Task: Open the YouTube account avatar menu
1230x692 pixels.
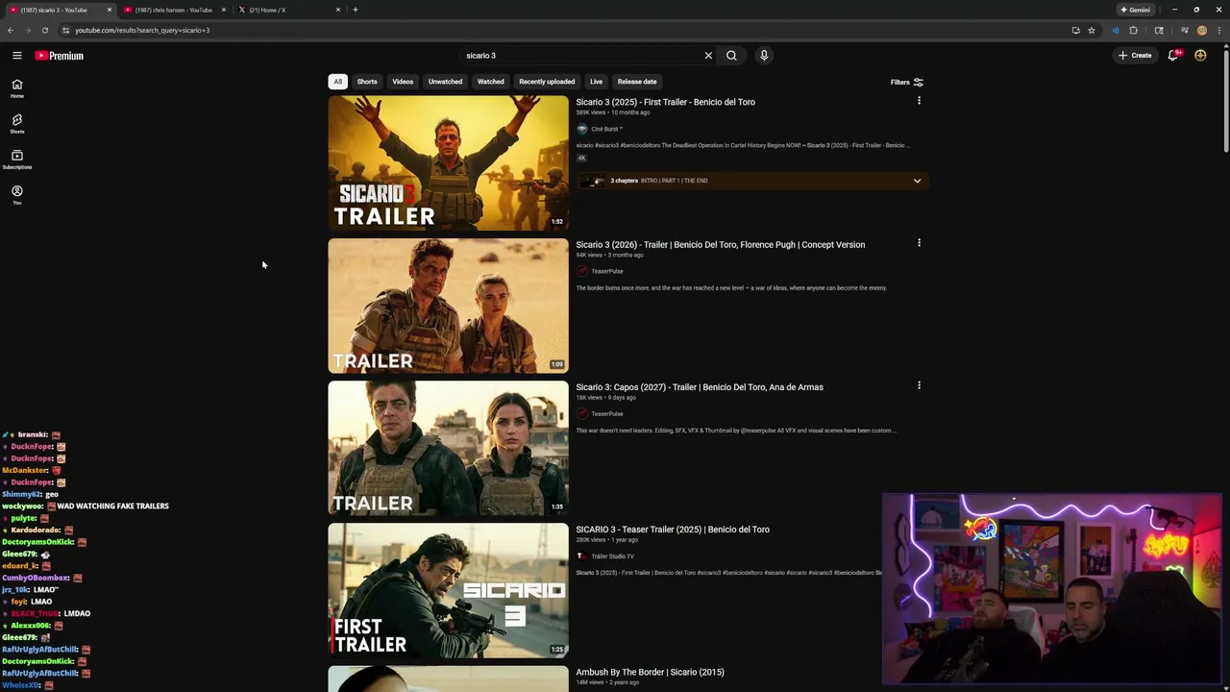Action: 1200,56
